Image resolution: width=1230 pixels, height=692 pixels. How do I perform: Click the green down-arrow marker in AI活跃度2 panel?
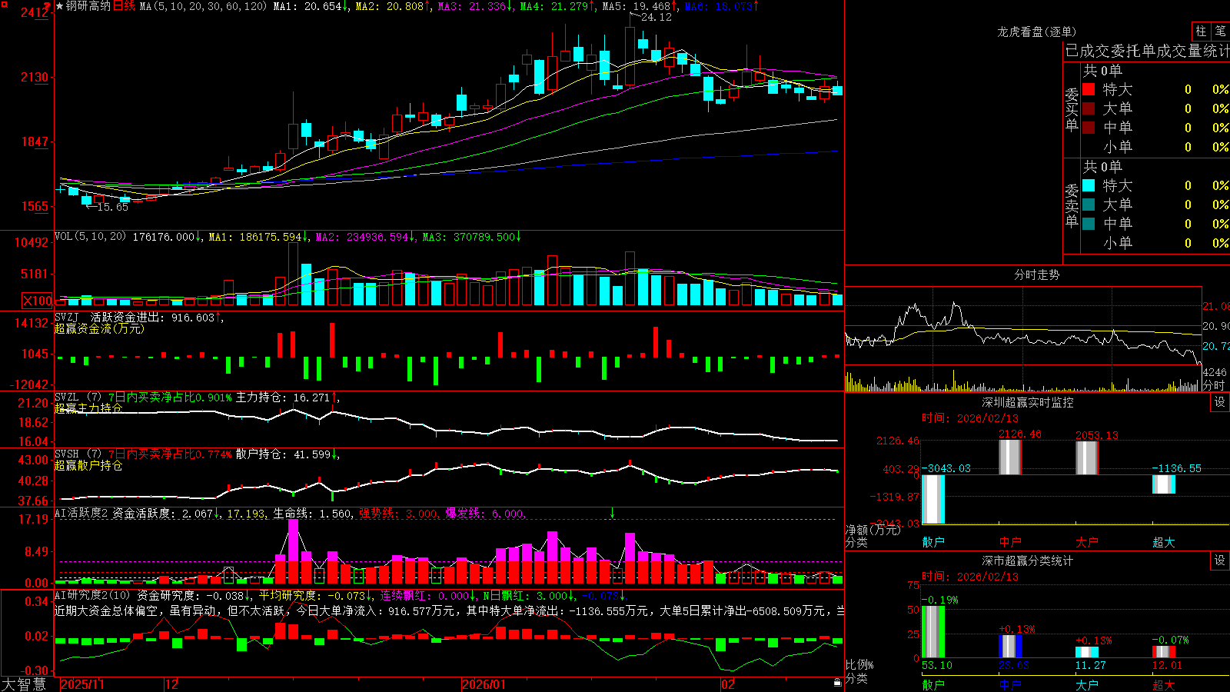point(613,513)
